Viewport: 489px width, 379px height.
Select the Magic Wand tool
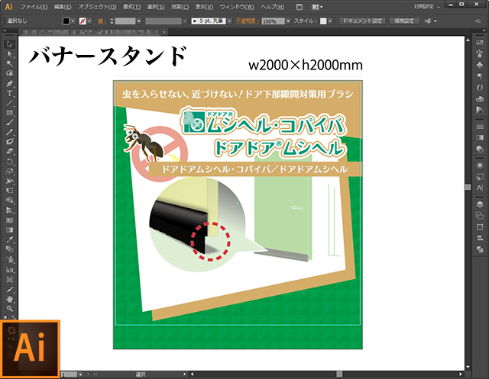(x=10, y=64)
